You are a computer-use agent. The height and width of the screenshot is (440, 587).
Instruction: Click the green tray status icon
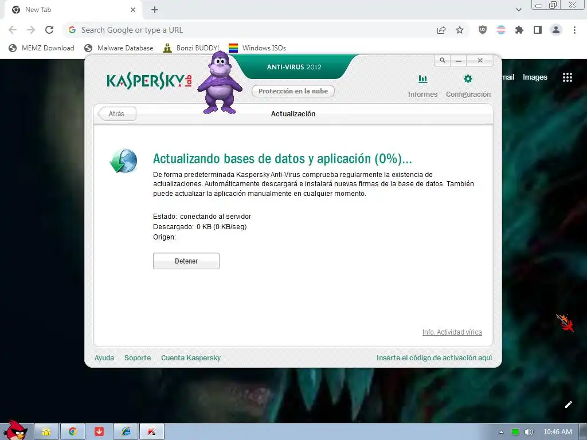(515, 432)
